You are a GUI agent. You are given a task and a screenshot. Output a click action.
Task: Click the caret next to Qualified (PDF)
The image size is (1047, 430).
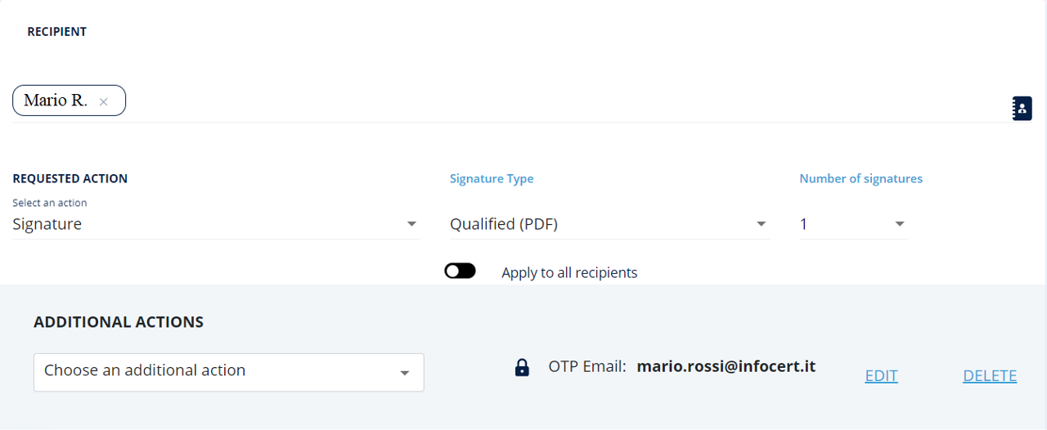coord(761,224)
